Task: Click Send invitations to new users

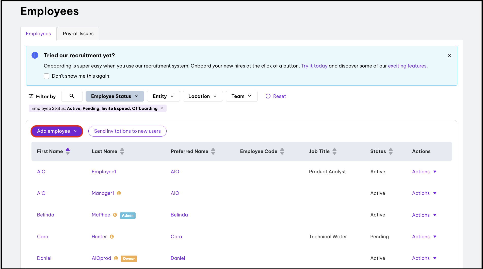Action: (x=127, y=131)
